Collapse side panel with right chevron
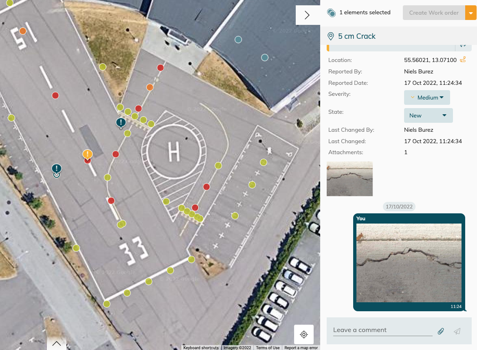 [x=307, y=15]
